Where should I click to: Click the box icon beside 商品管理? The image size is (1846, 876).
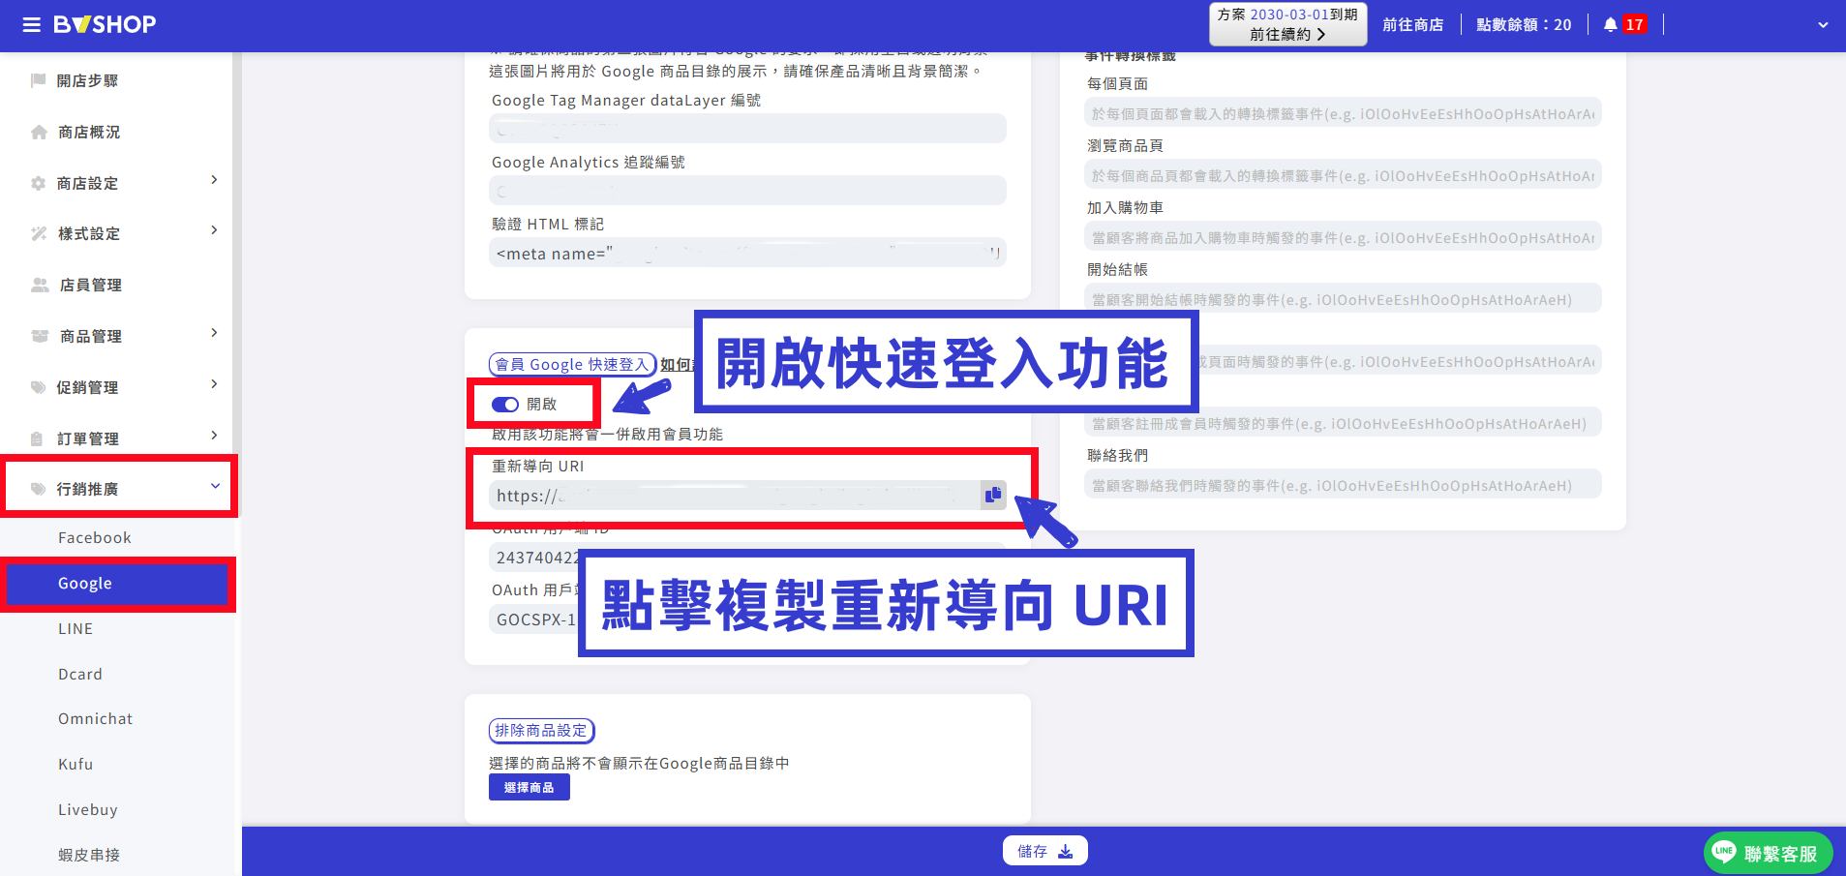tap(40, 336)
